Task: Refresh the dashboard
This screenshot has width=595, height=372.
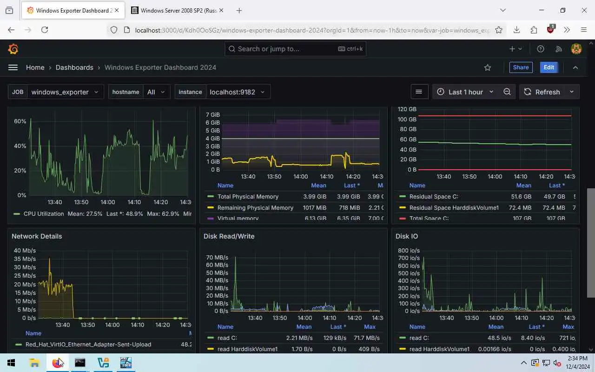Action: [542, 92]
